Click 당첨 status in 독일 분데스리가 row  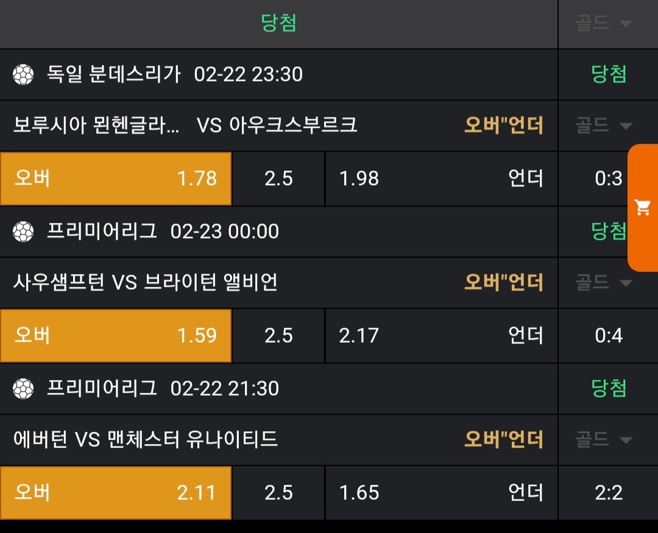(x=609, y=74)
